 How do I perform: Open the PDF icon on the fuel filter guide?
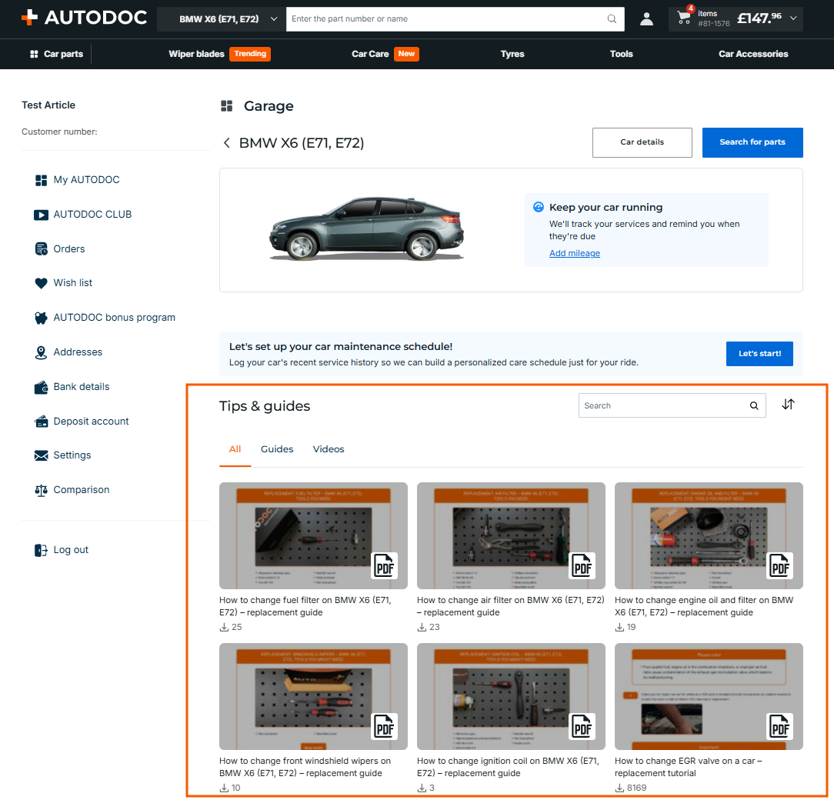384,565
